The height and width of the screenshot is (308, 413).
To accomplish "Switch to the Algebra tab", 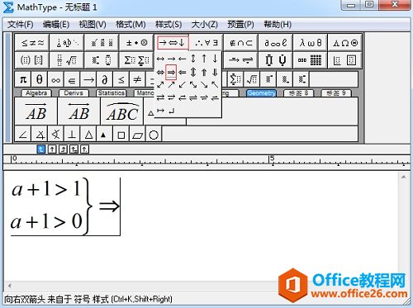I will 36,93.
